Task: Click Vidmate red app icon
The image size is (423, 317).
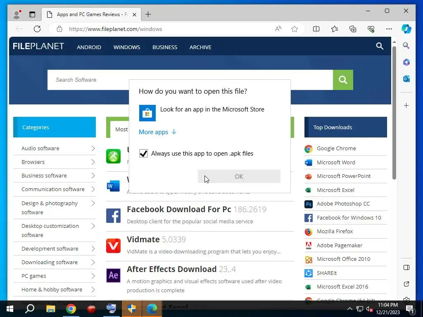Action: point(113,246)
